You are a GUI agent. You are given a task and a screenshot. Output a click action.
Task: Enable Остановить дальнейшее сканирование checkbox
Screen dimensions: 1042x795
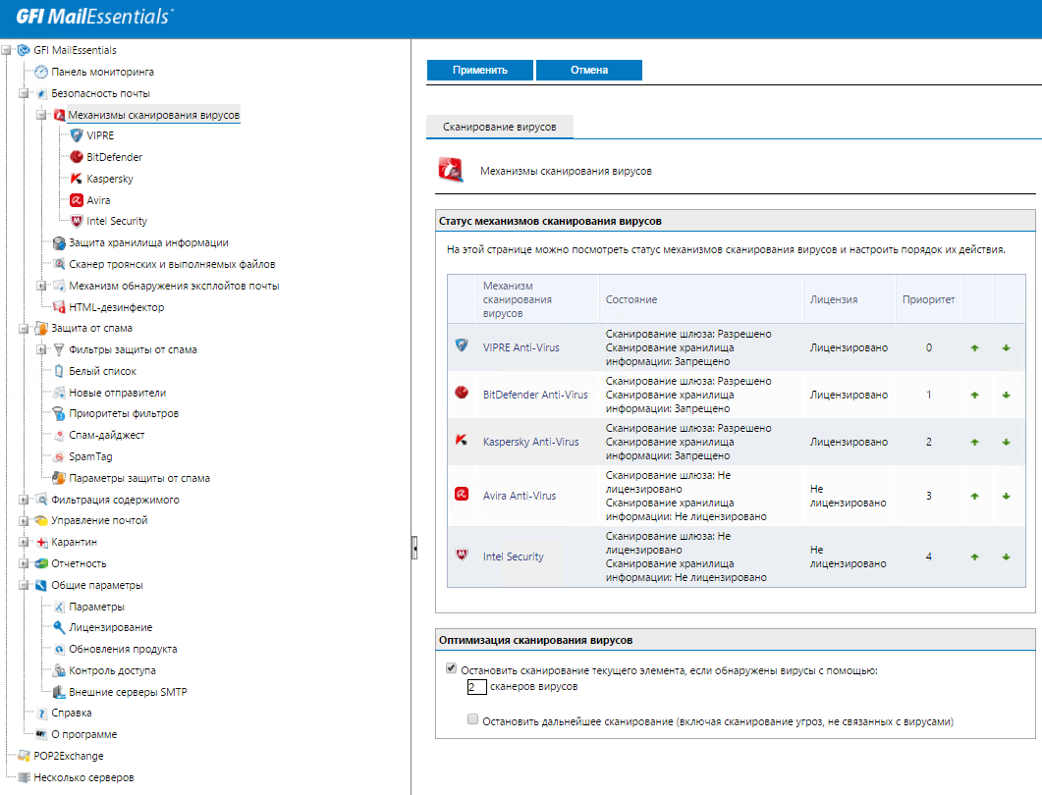[x=472, y=719]
